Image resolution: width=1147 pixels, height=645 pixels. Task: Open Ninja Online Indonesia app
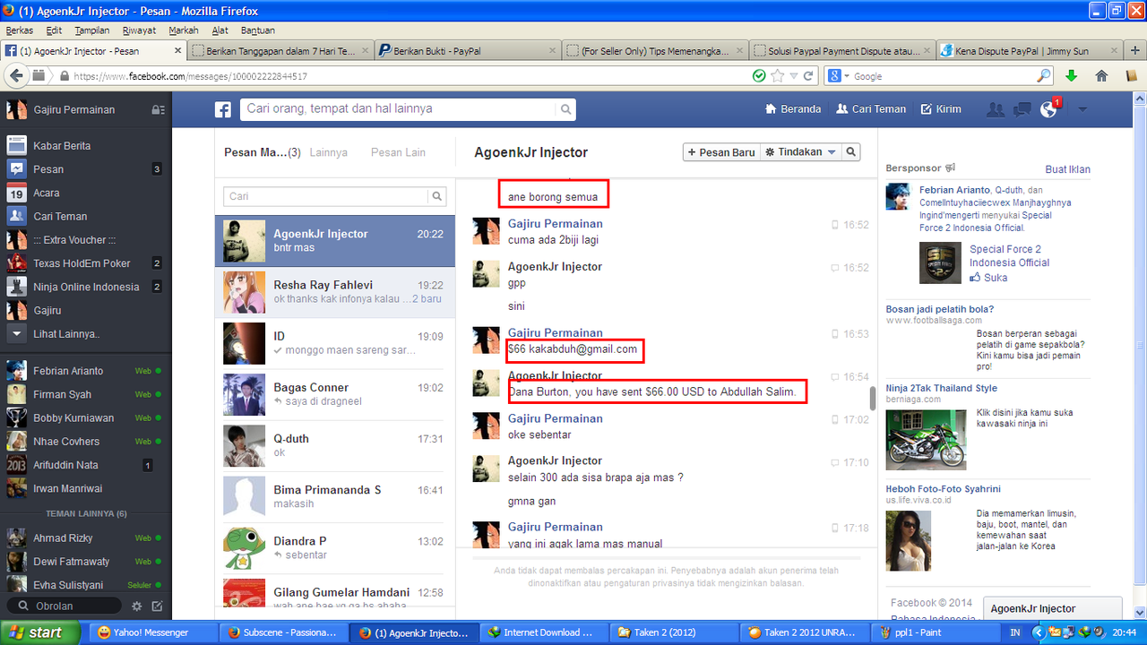click(85, 287)
